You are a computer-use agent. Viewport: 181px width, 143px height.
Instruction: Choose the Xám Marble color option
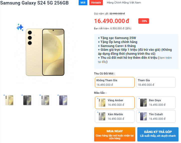coord(115,116)
